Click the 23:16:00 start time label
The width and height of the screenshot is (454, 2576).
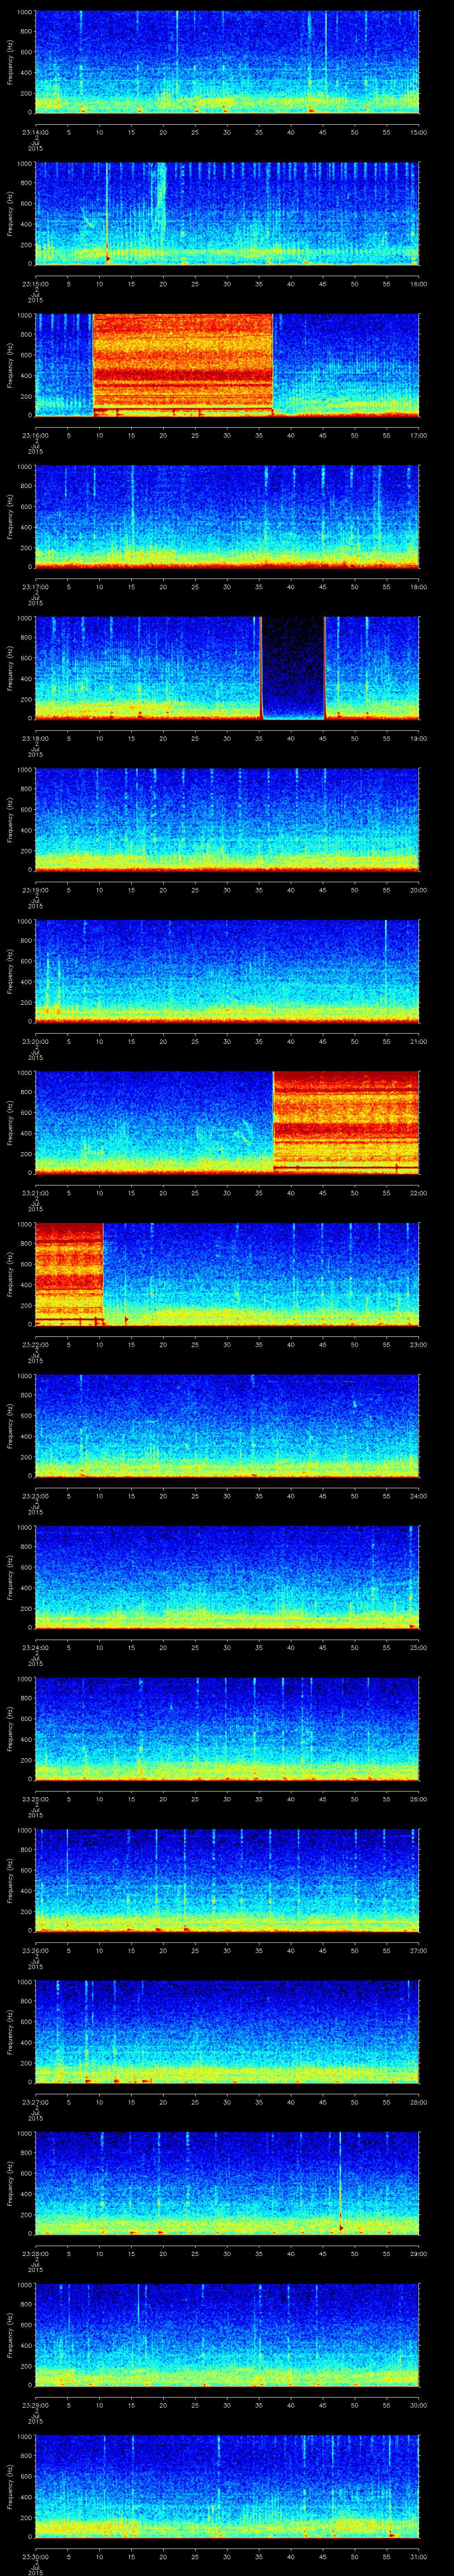click(35, 434)
